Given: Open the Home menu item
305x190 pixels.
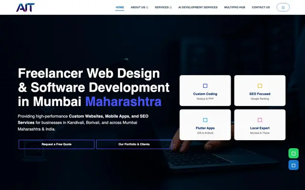Looking at the screenshot, I should click(120, 8).
